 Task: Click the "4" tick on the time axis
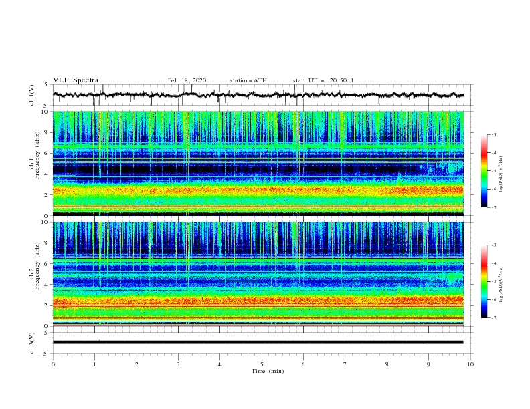(x=219, y=364)
